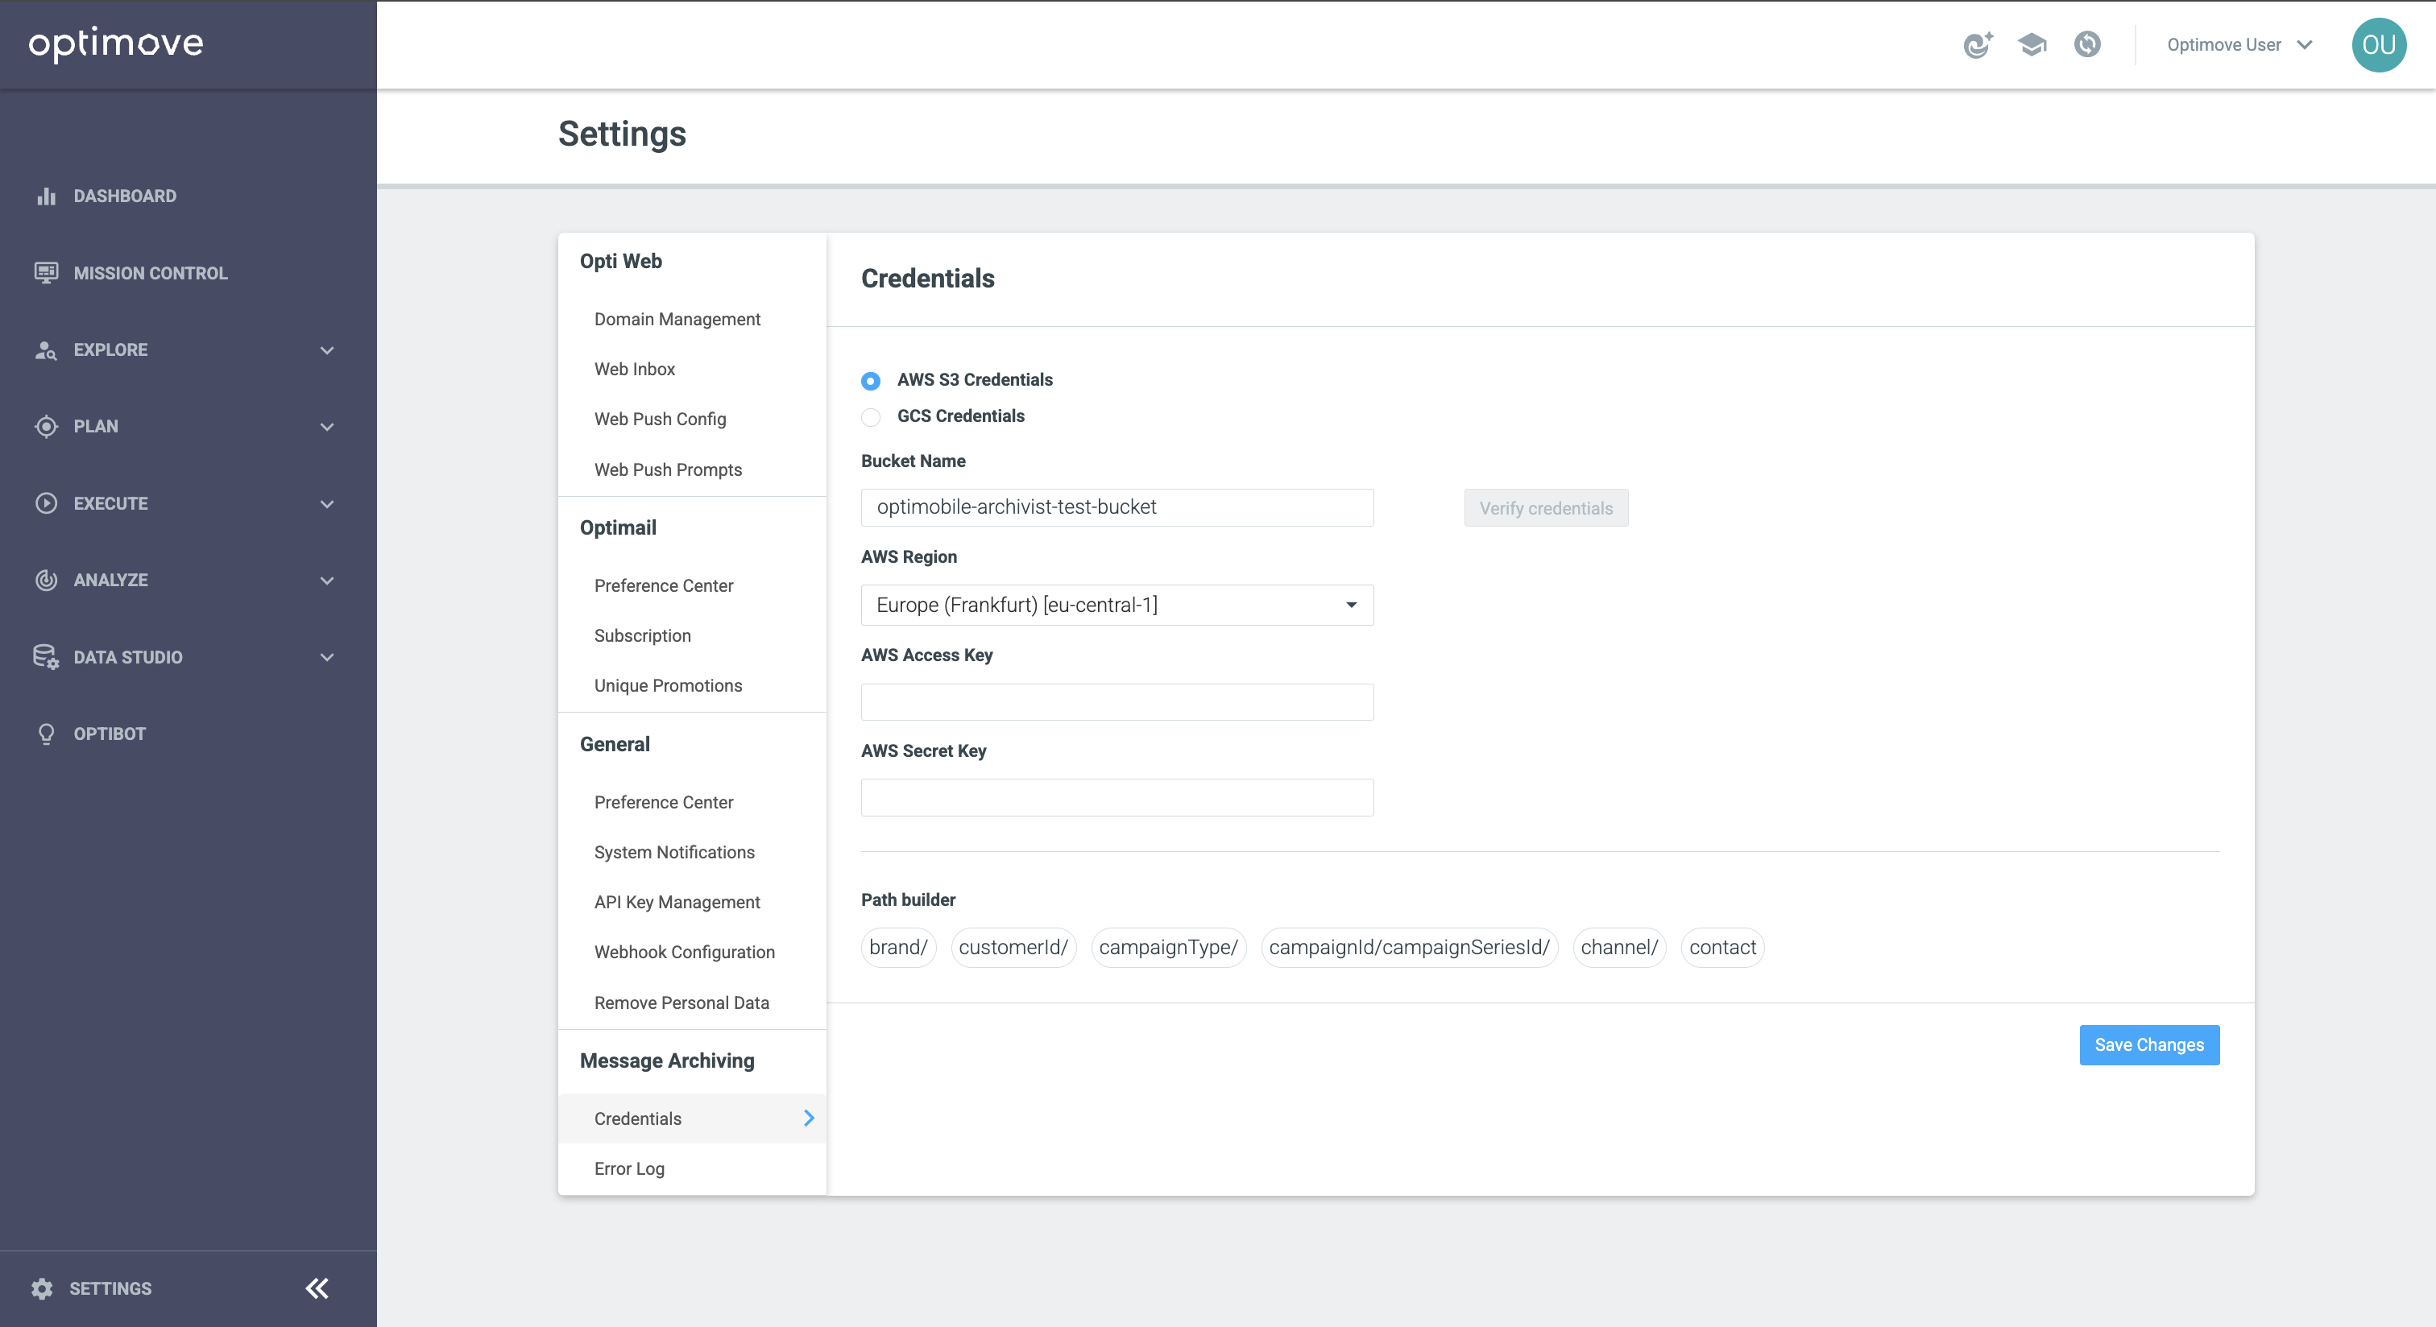Click the Dashboard bar chart icon
The width and height of the screenshot is (2436, 1327).
45,196
